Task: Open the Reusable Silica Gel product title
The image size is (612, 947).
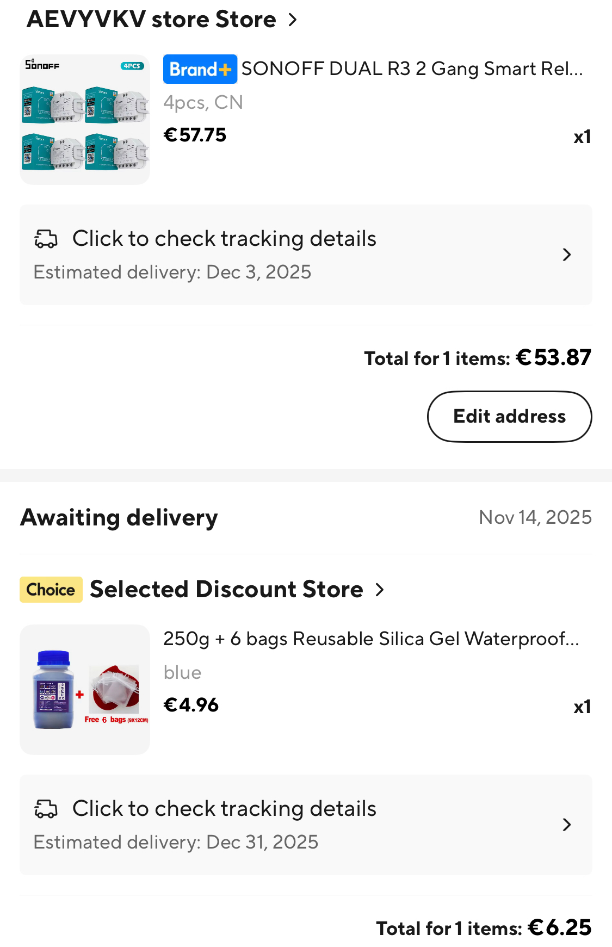Action: pyautogui.click(x=371, y=639)
